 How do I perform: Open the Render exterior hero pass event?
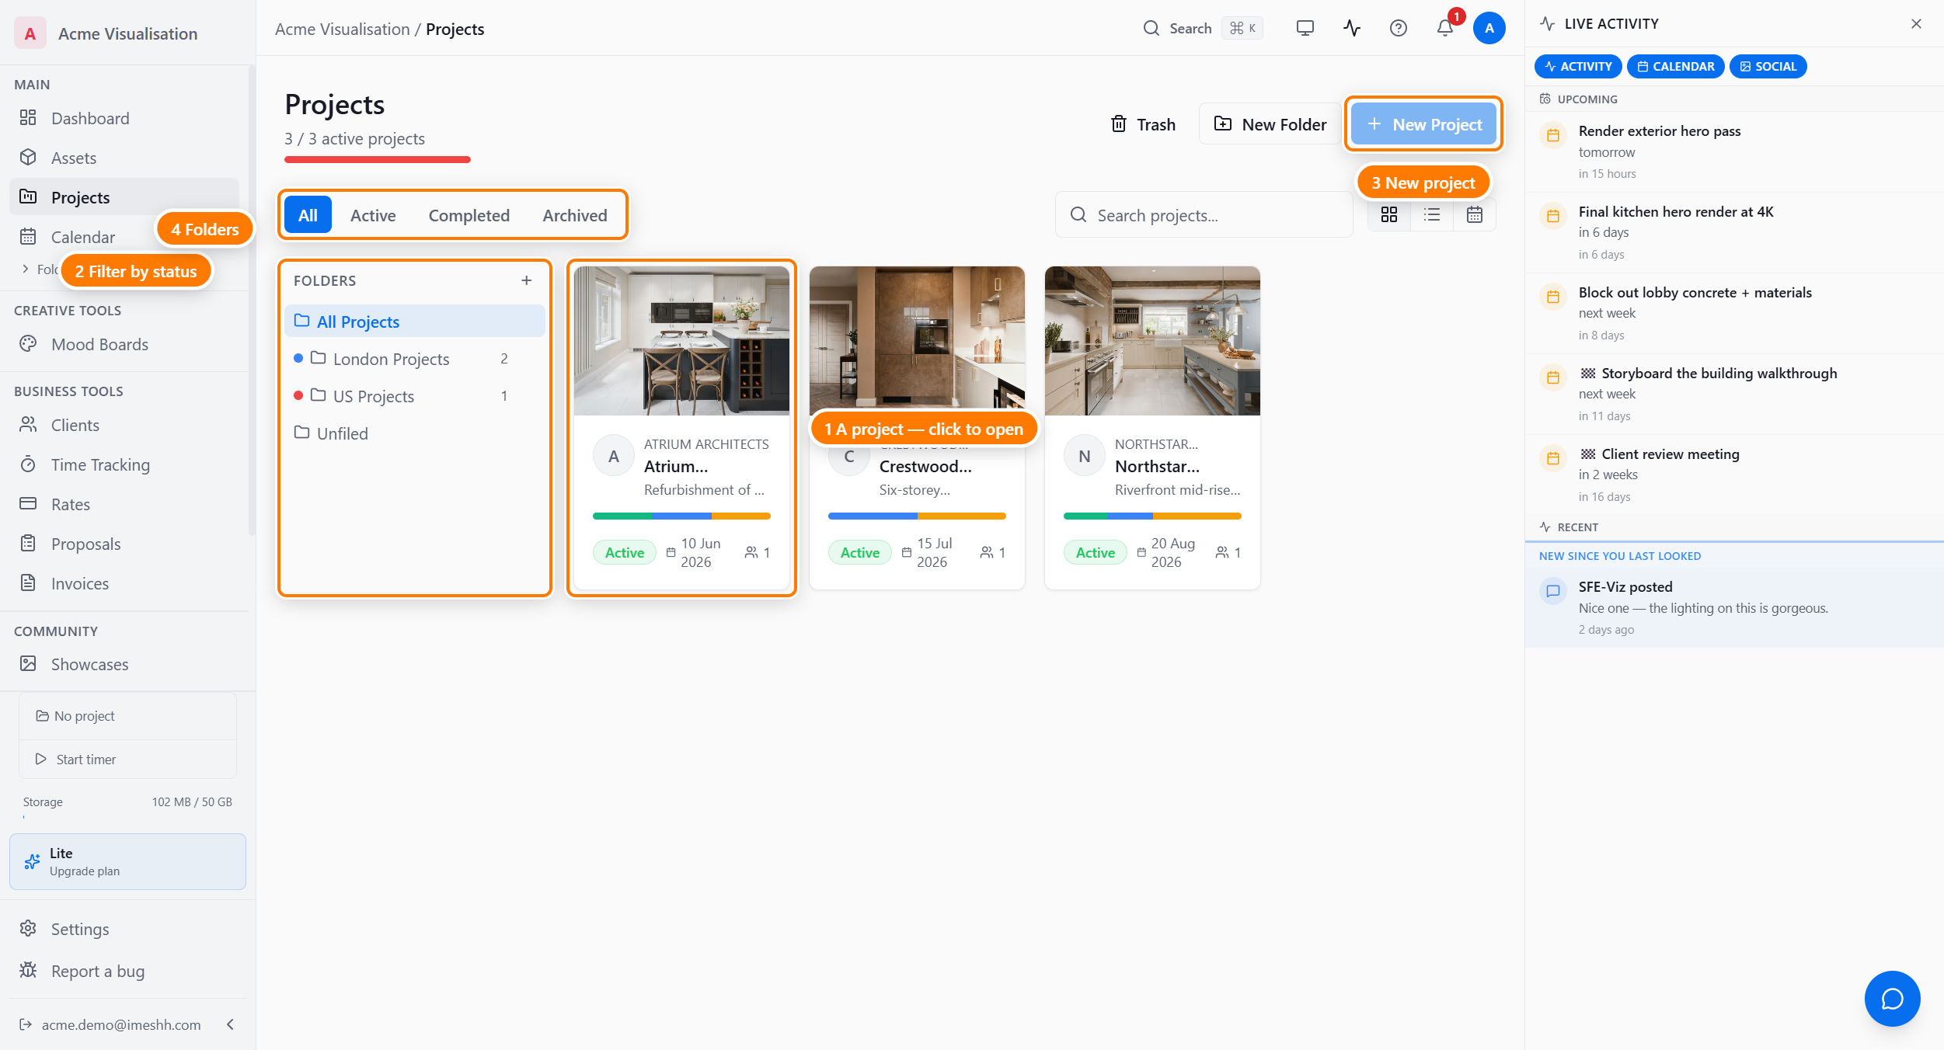(x=1734, y=151)
